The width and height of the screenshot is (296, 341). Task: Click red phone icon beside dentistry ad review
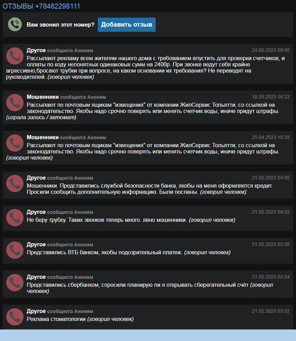pos(15,317)
